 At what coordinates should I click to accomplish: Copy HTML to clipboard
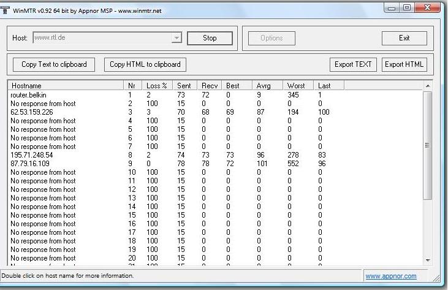[x=145, y=64]
